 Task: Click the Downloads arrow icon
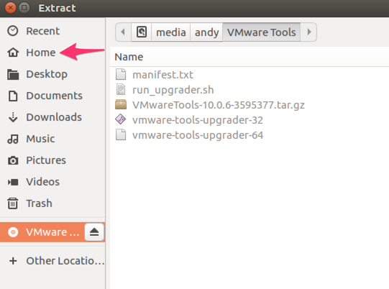coord(13,117)
